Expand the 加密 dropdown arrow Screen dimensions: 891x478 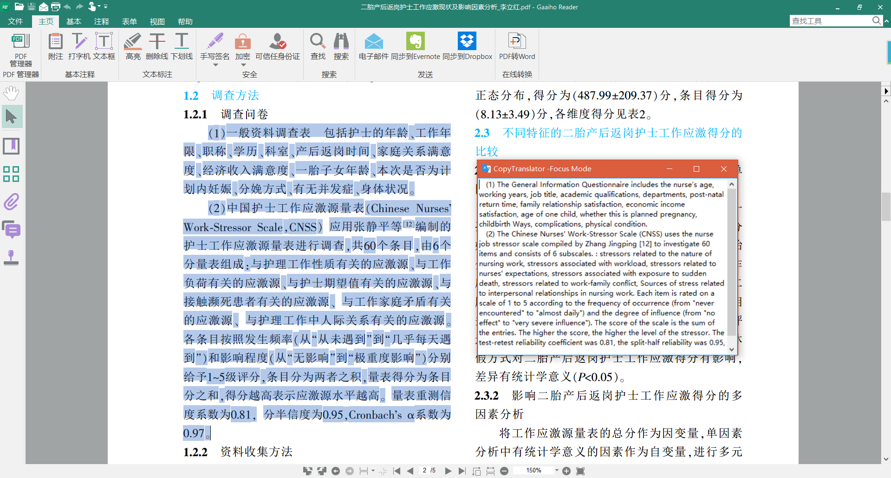(243, 65)
